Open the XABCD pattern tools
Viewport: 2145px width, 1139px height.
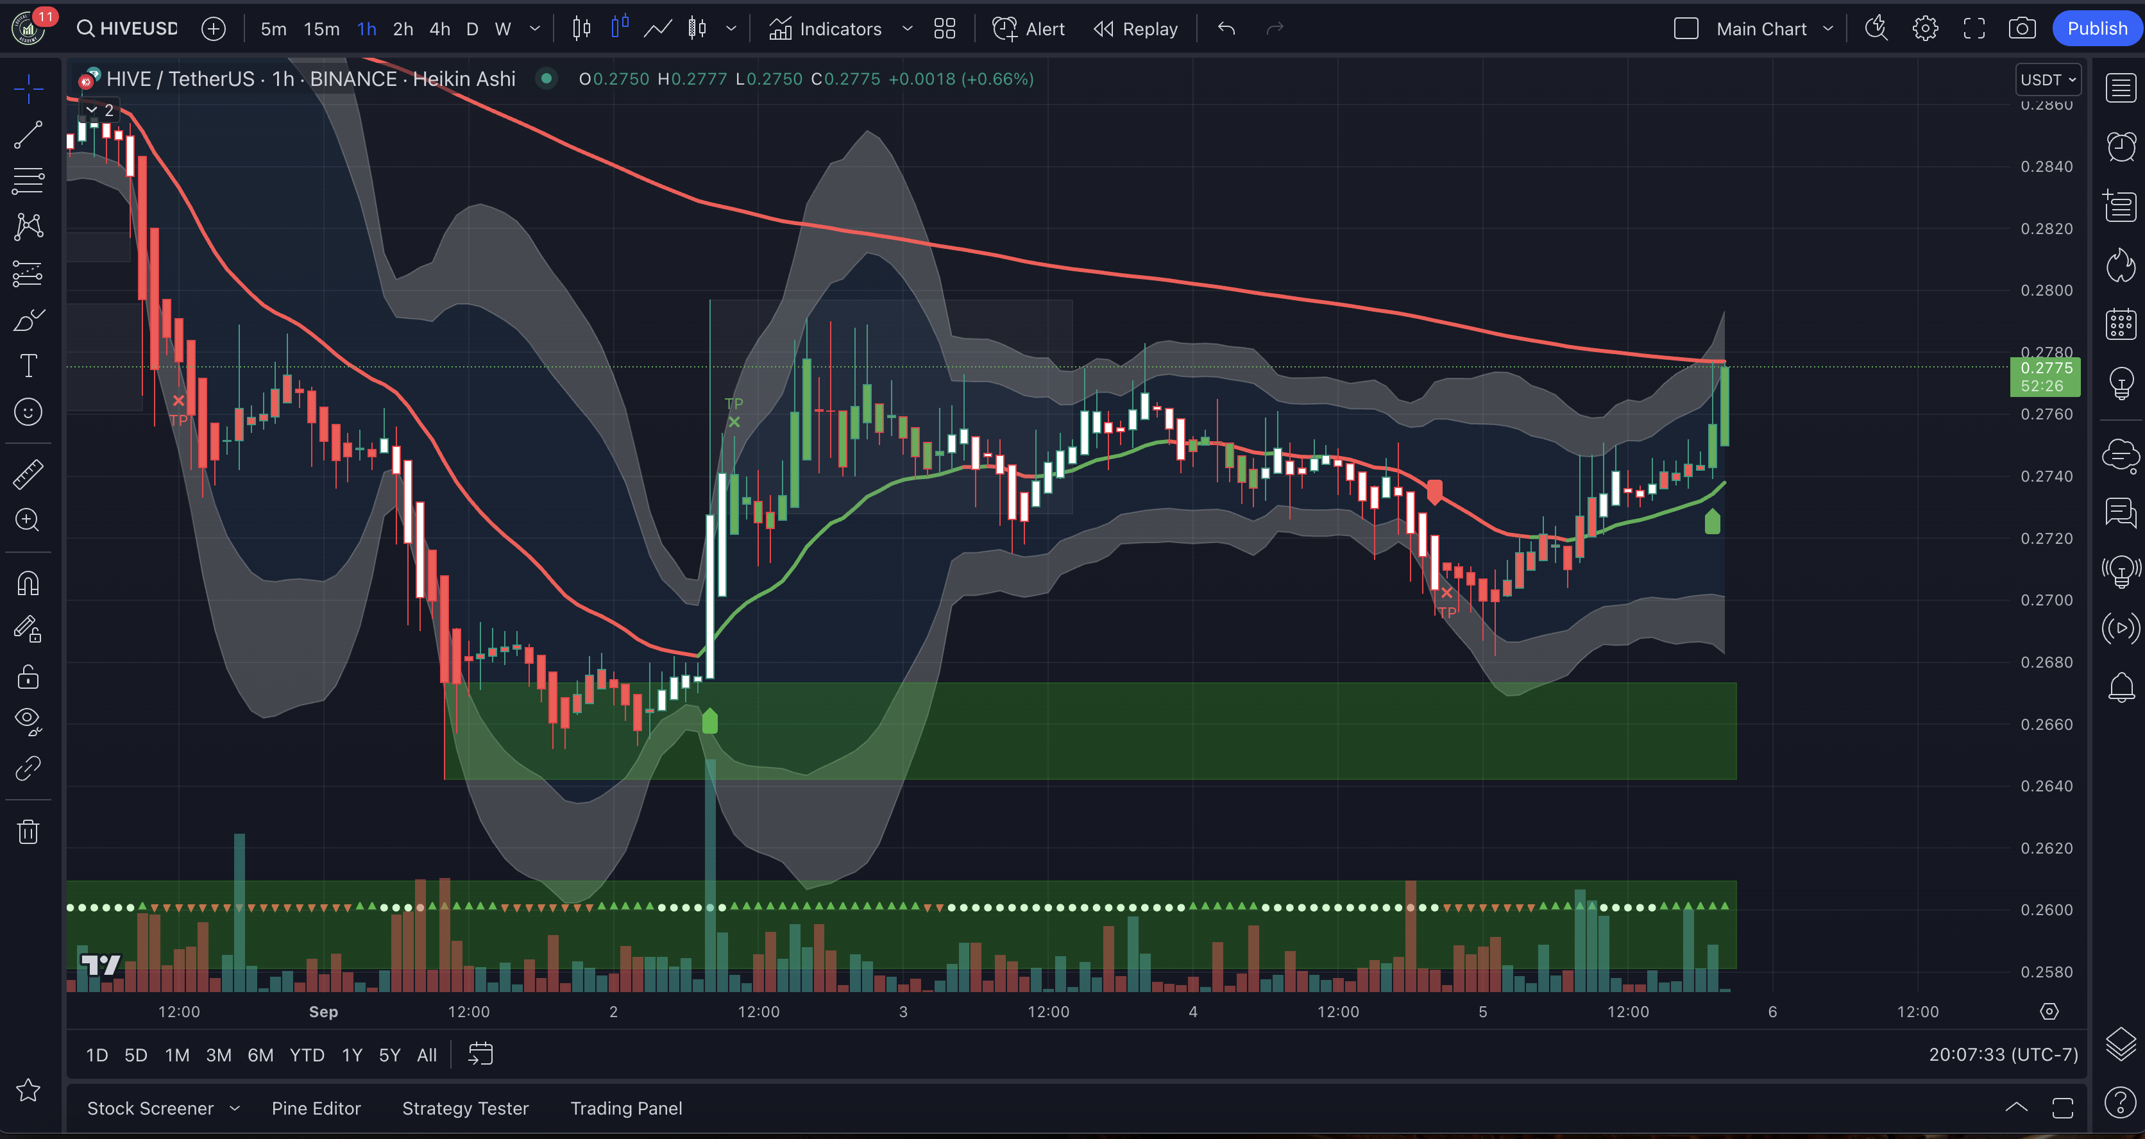(x=28, y=226)
